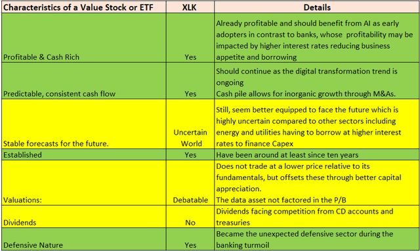This screenshot has height=251, width=420.
Task: Select the digital transformation trend details cell
Action: pos(317,81)
